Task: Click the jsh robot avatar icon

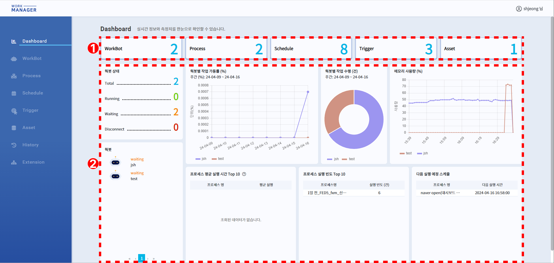Action: [116, 162]
